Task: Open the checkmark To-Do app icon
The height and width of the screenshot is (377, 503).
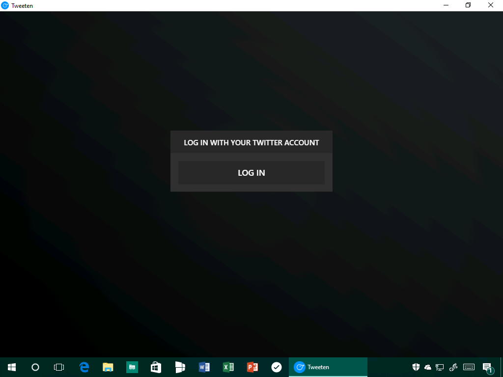Action: pos(276,367)
